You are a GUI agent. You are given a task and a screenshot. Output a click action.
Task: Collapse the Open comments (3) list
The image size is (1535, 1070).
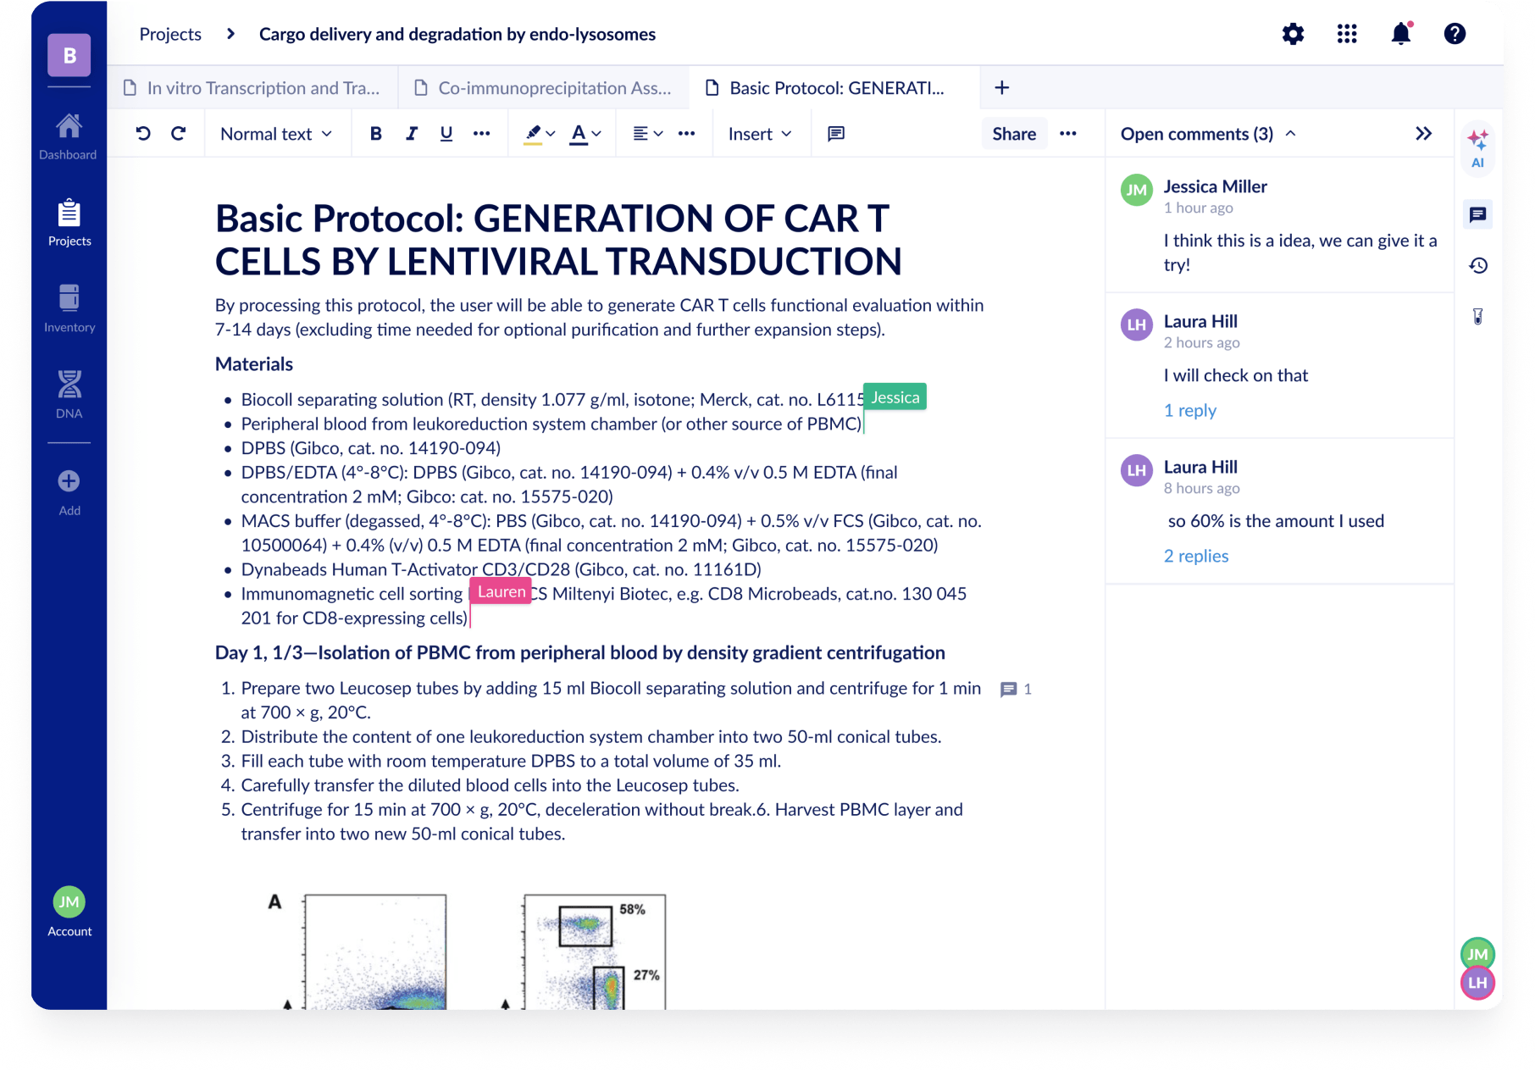tap(1291, 134)
